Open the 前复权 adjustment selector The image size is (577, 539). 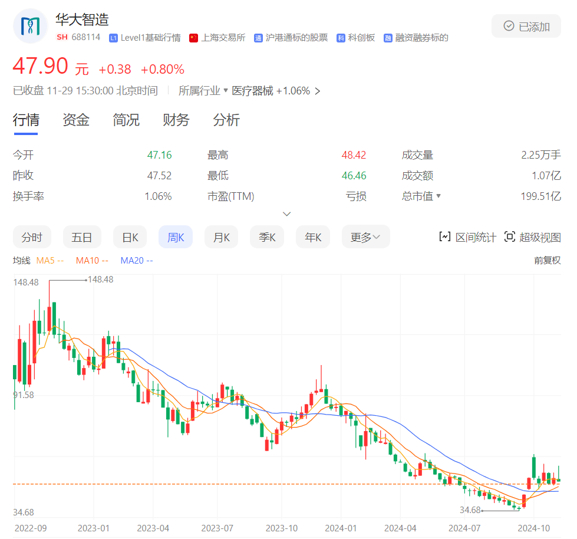(547, 261)
